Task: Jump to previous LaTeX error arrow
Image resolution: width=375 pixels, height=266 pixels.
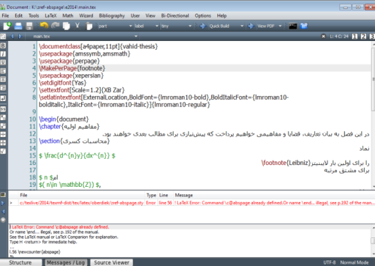Action: tap(3, 211)
